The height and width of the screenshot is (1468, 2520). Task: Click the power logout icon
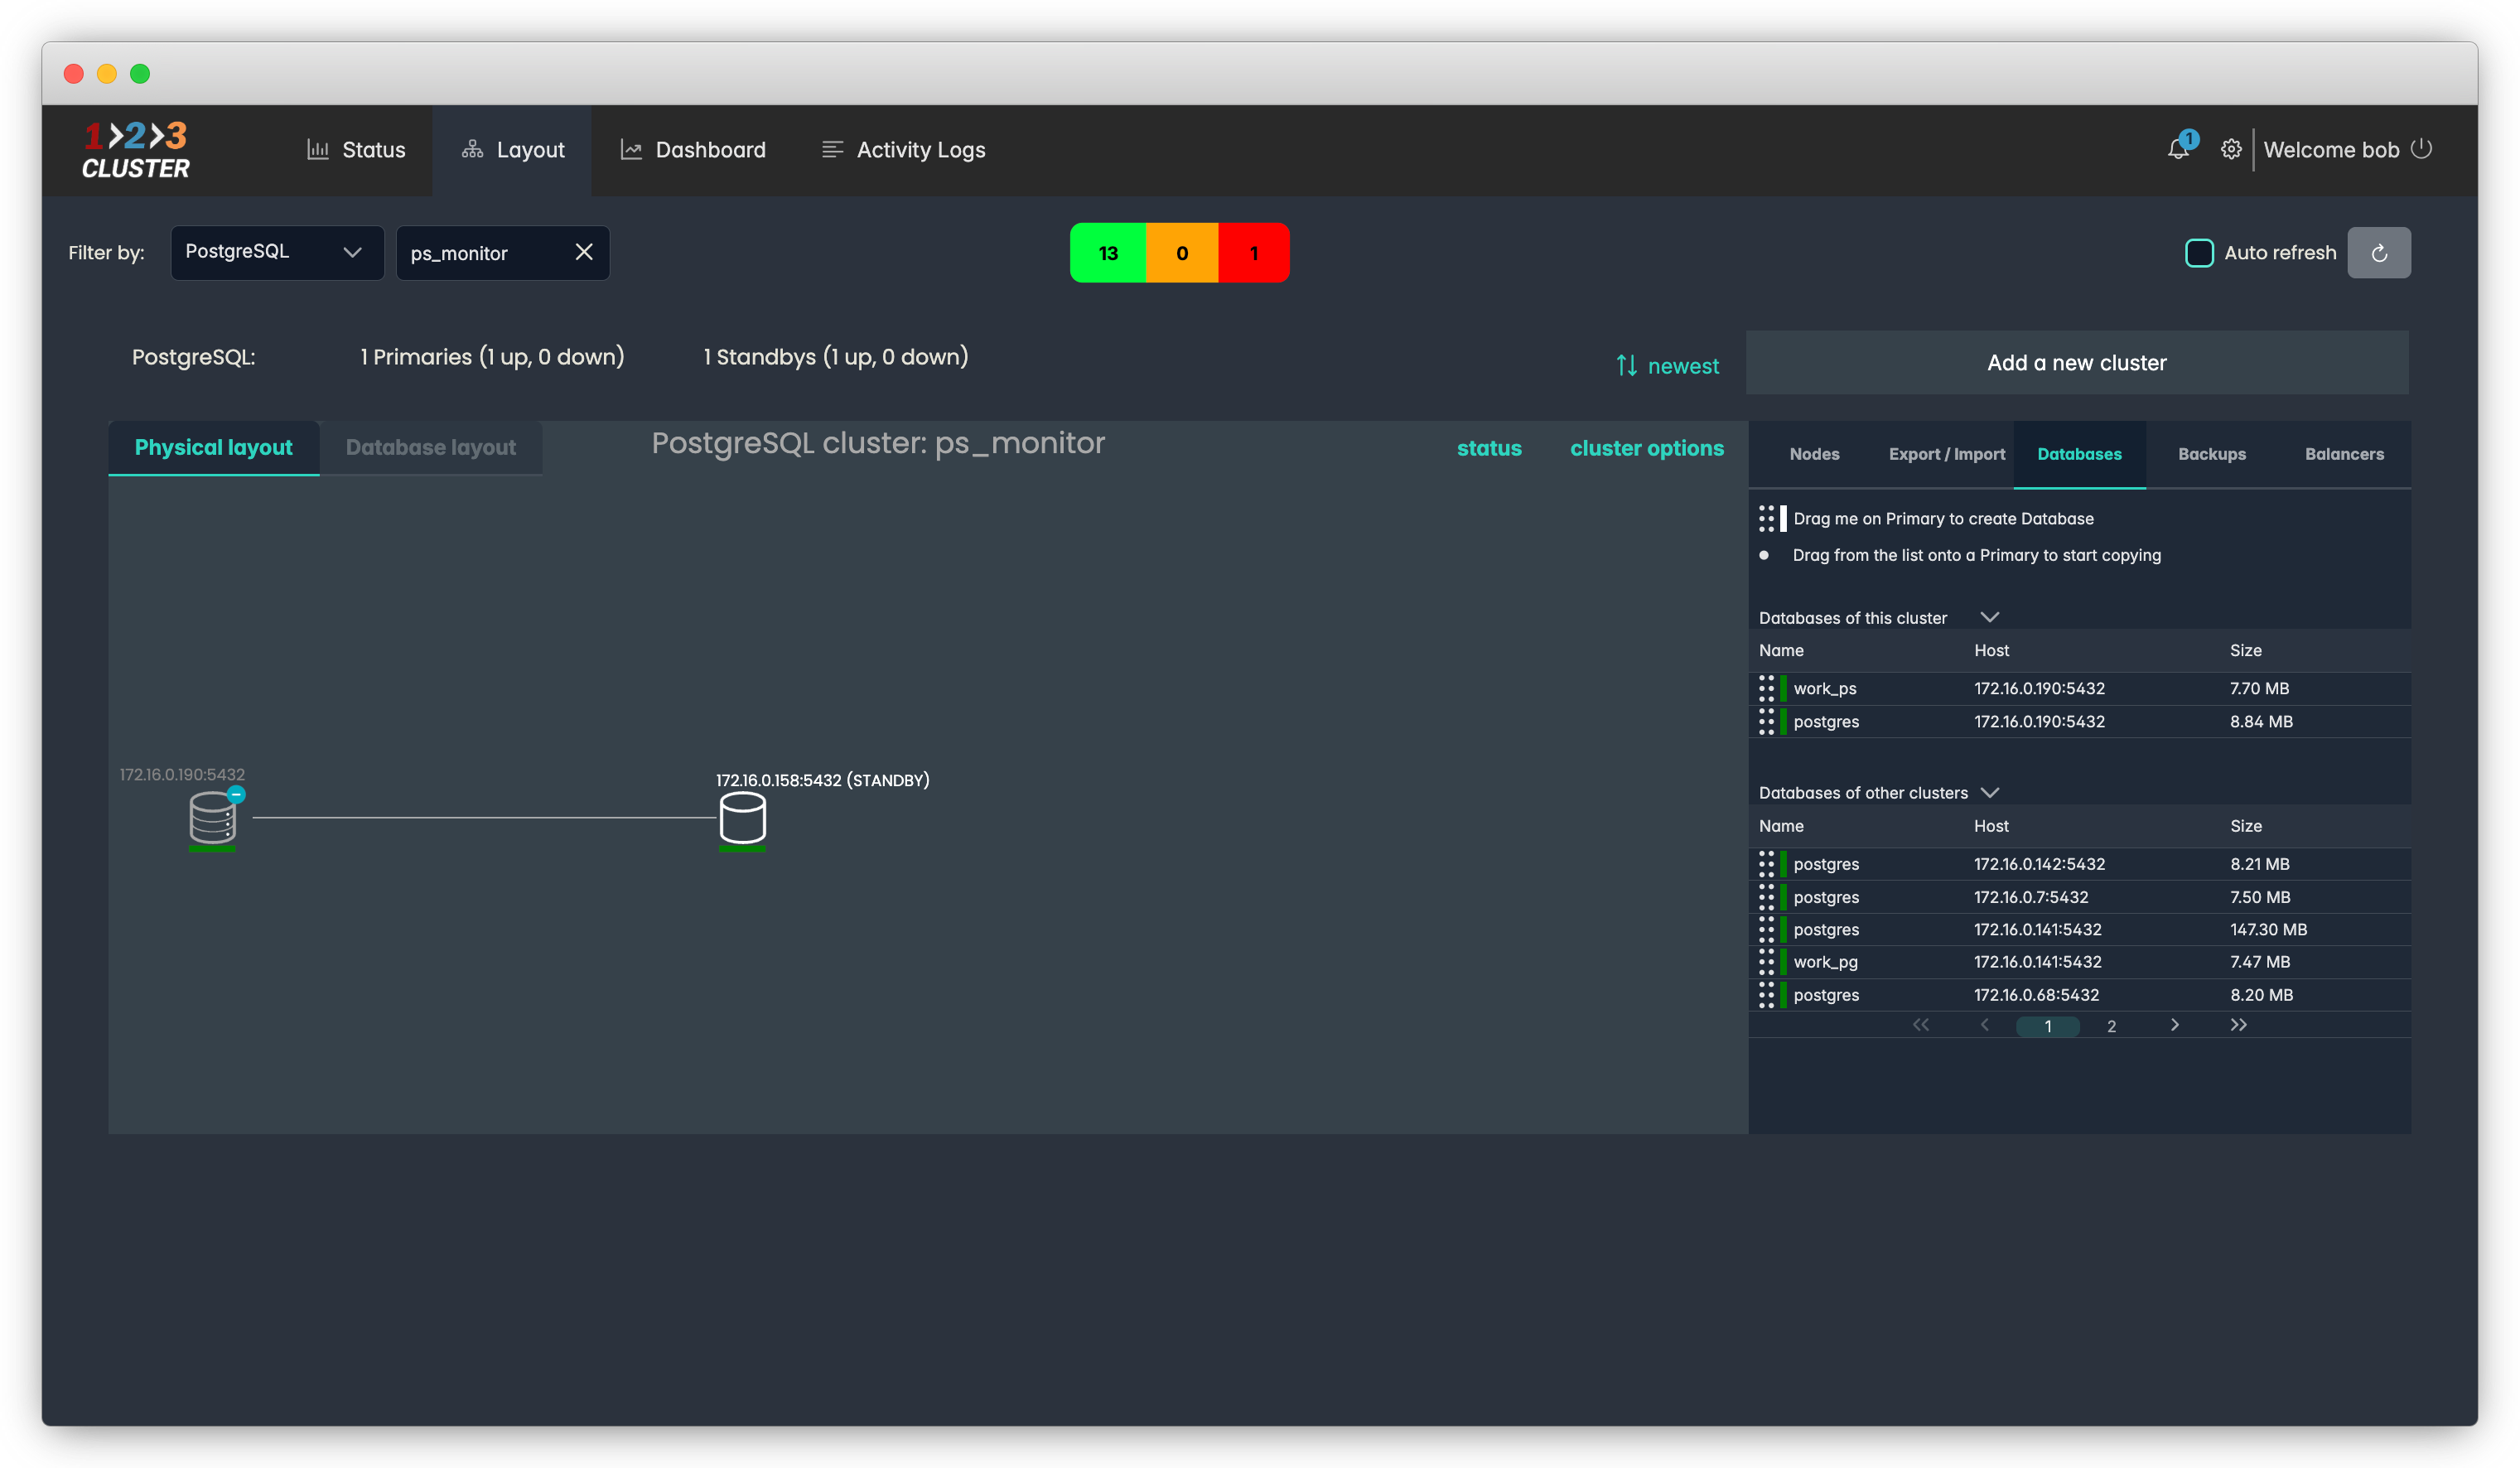pos(2421,149)
